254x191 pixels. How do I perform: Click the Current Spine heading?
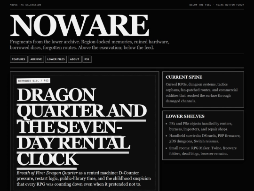184,77
